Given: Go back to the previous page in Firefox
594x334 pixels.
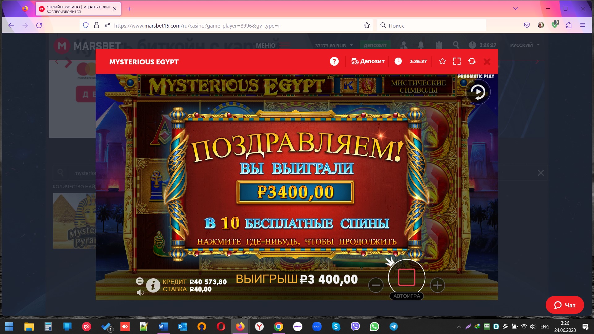Looking at the screenshot, I should pyautogui.click(x=11, y=25).
